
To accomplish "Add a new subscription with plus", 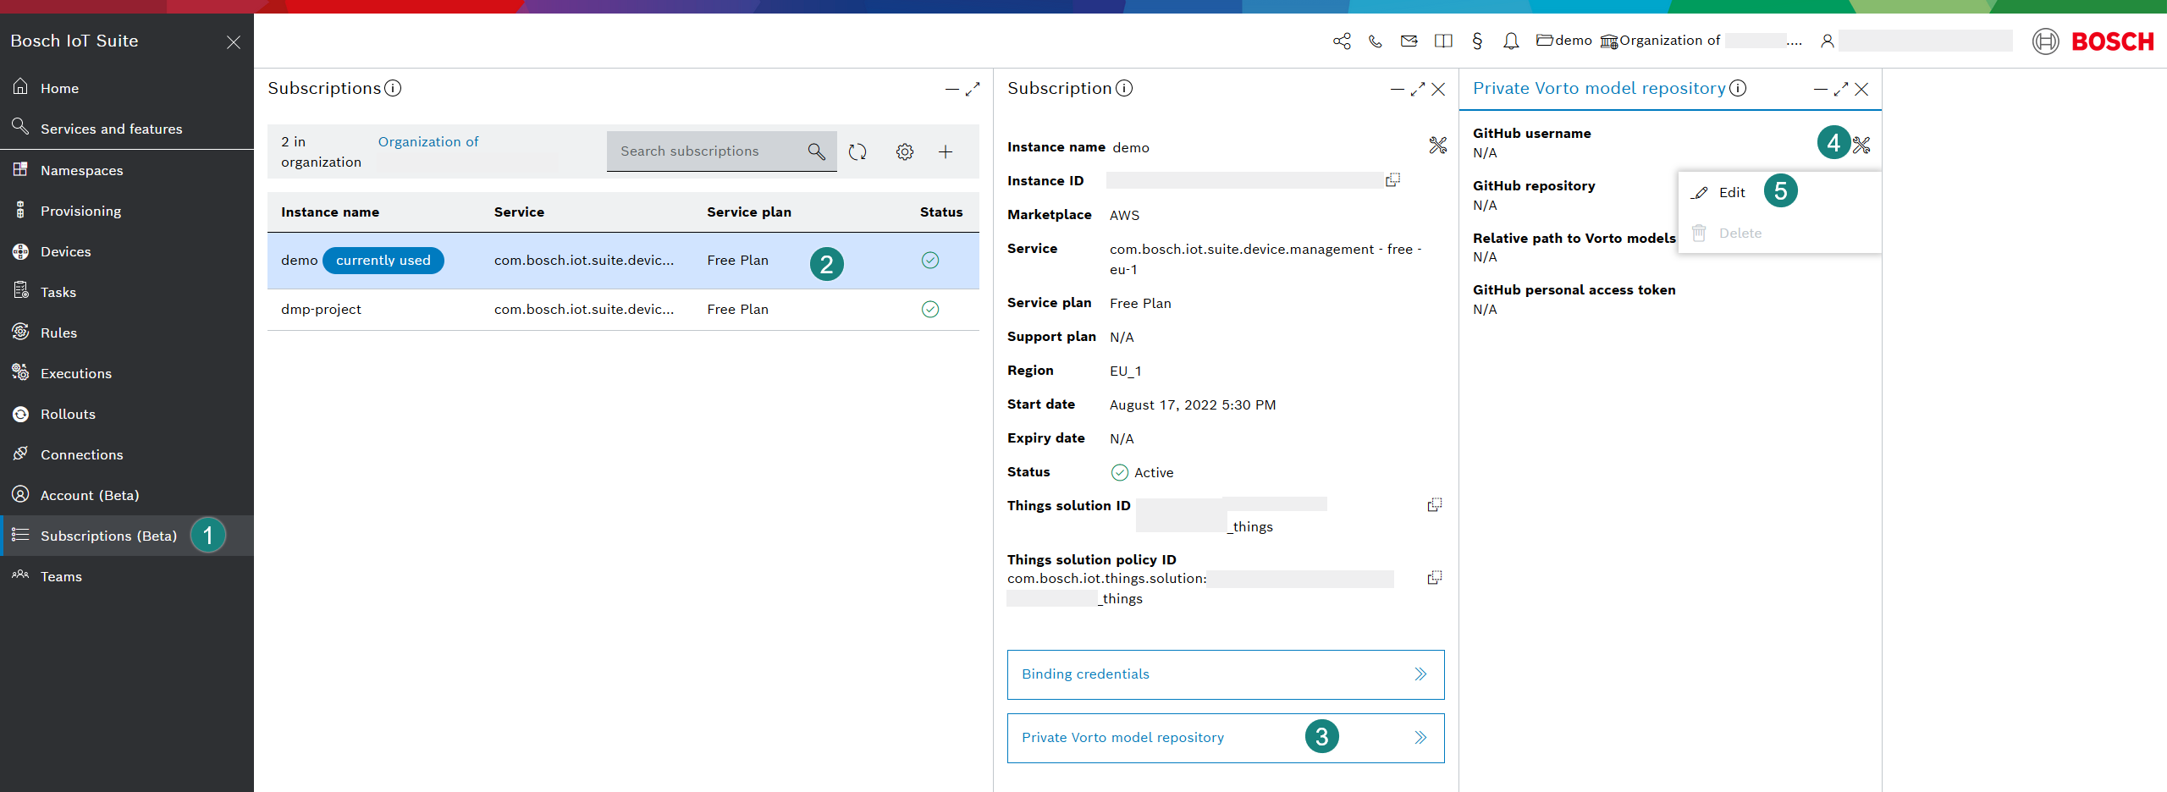I will tap(946, 151).
